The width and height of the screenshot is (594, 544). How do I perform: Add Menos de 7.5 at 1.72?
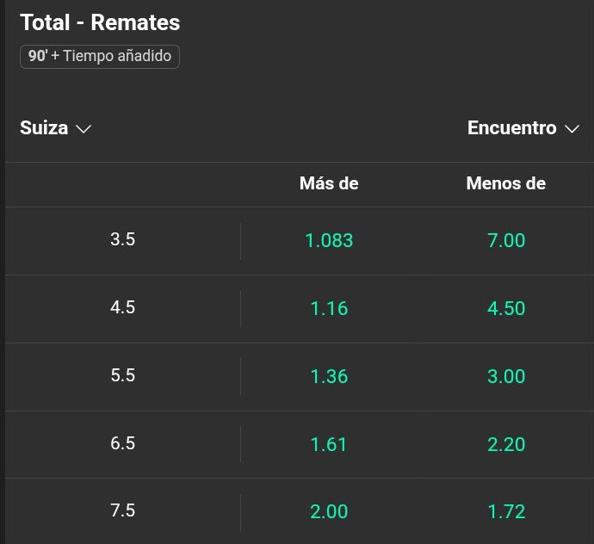coord(505,511)
